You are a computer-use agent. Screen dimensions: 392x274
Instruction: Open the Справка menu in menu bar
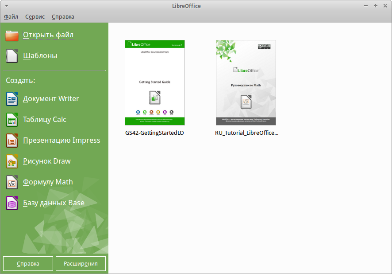point(63,17)
